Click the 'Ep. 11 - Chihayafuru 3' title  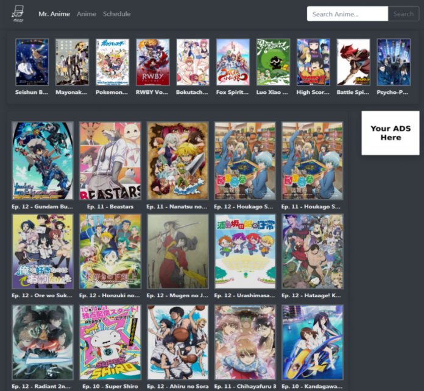pyautogui.click(x=245, y=386)
